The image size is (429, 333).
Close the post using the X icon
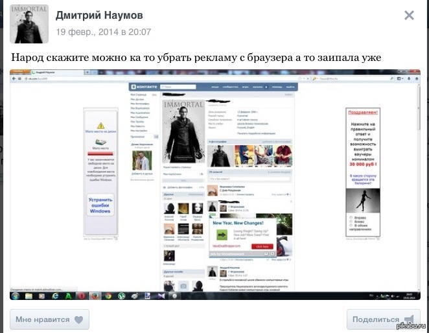pyautogui.click(x=409, y=16)
